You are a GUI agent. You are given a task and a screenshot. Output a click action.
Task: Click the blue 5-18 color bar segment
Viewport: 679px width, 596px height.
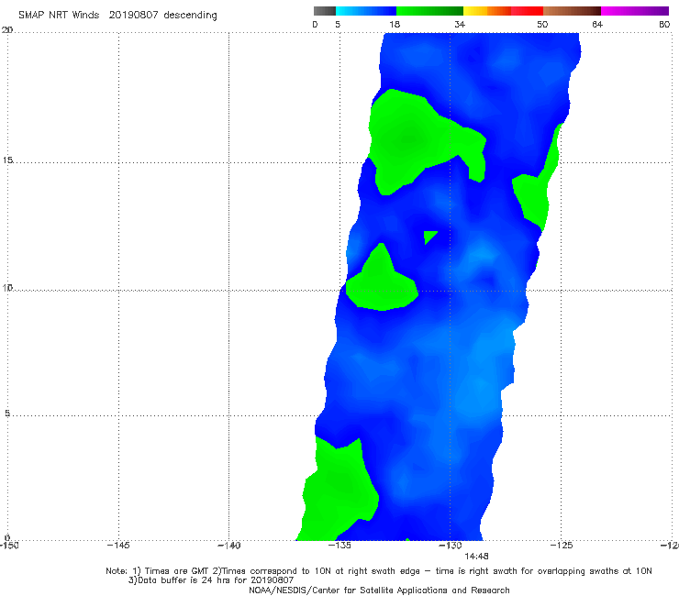366,11
